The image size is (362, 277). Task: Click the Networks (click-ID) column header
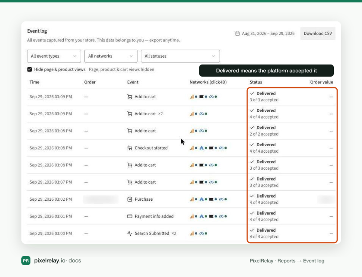click(208, 82)
